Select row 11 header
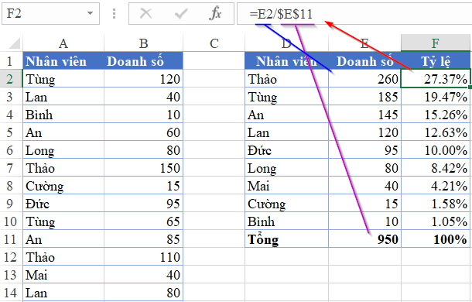The width and height of the screenshot is (472, 302). click(x=11, y=239)
